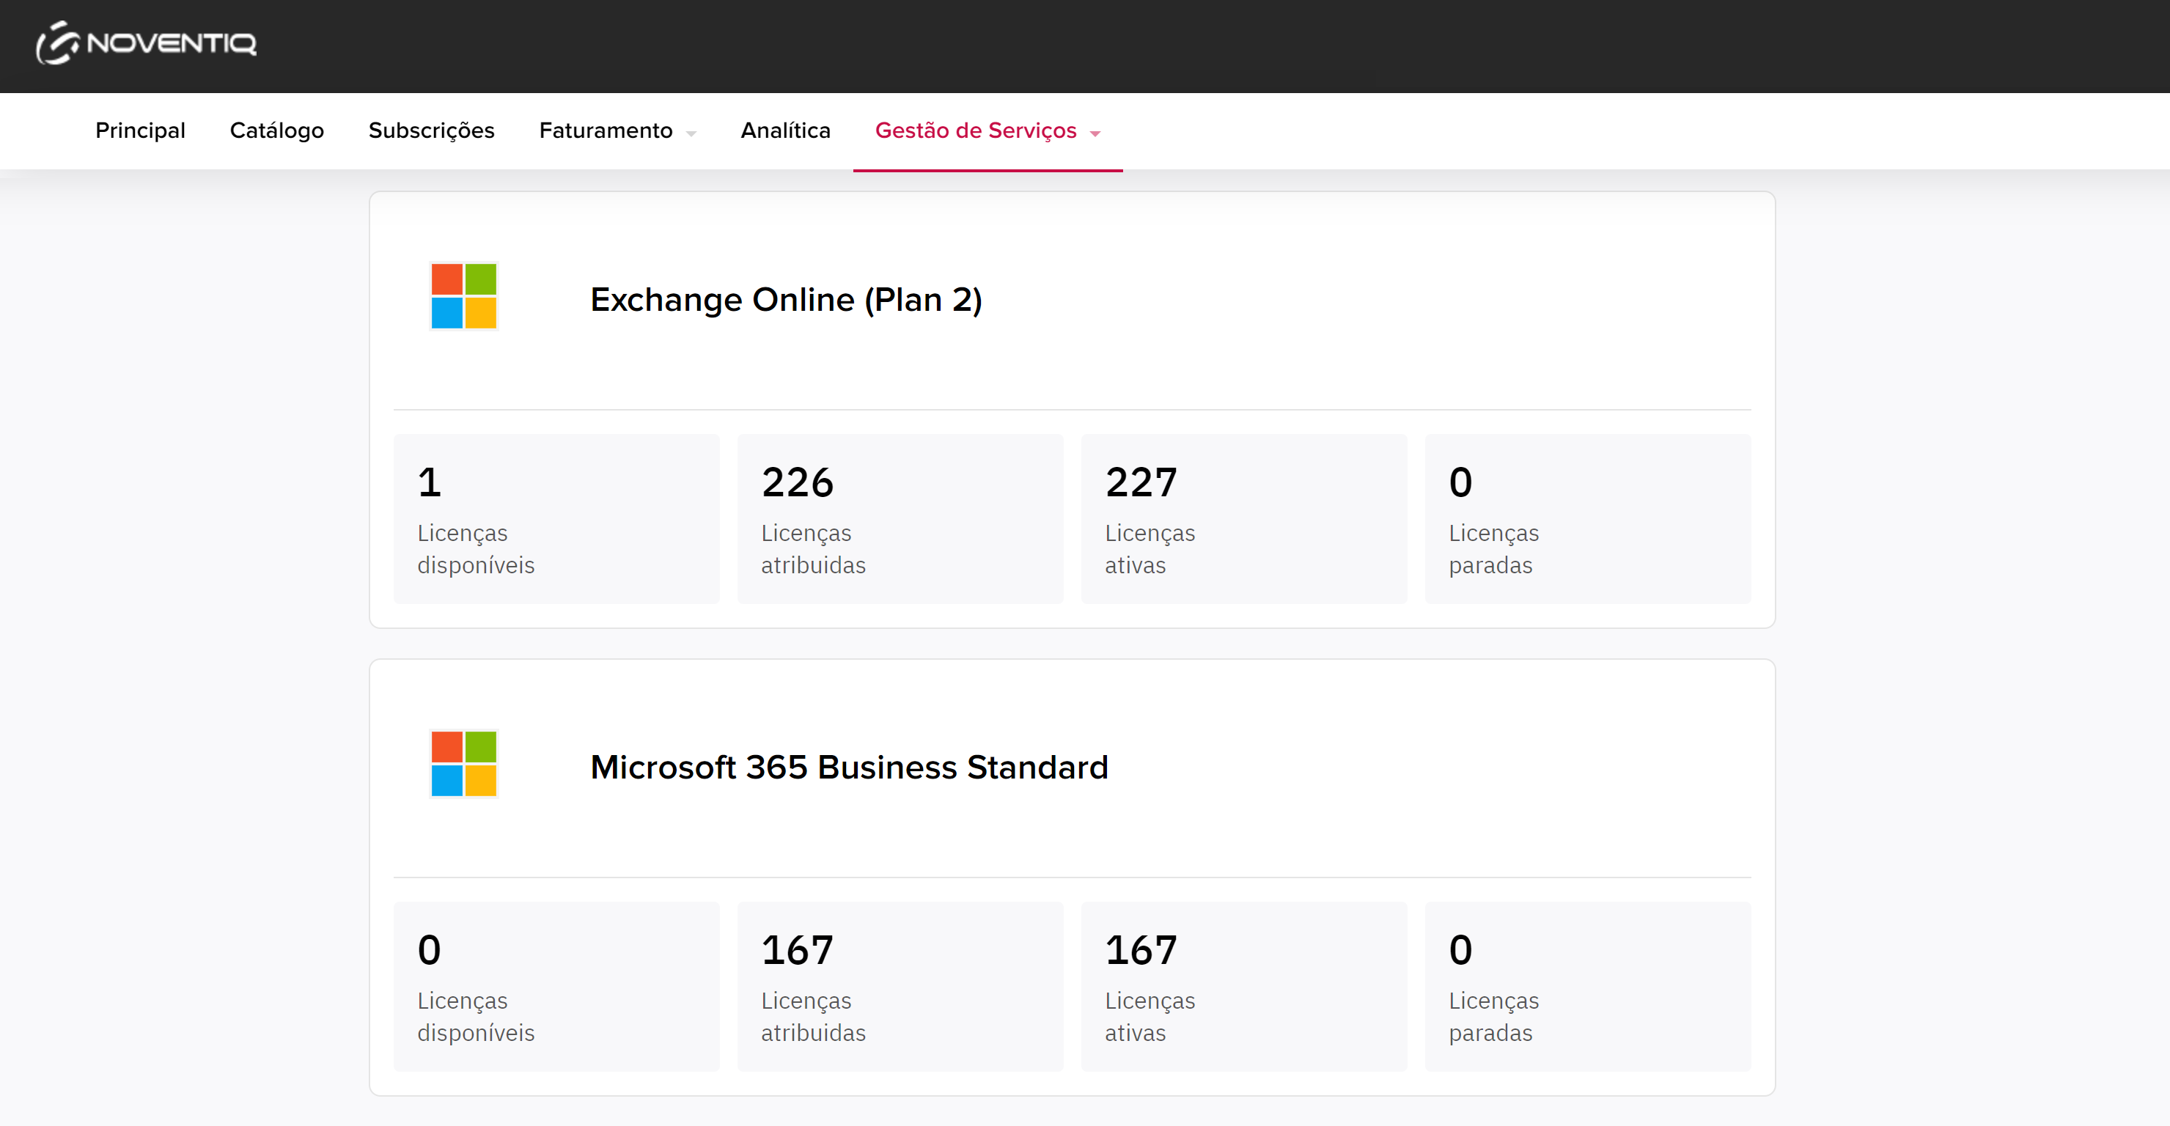Click the Noventiq logo in header
This screenshot has height=1126, width=2170.
click(146, 42)
